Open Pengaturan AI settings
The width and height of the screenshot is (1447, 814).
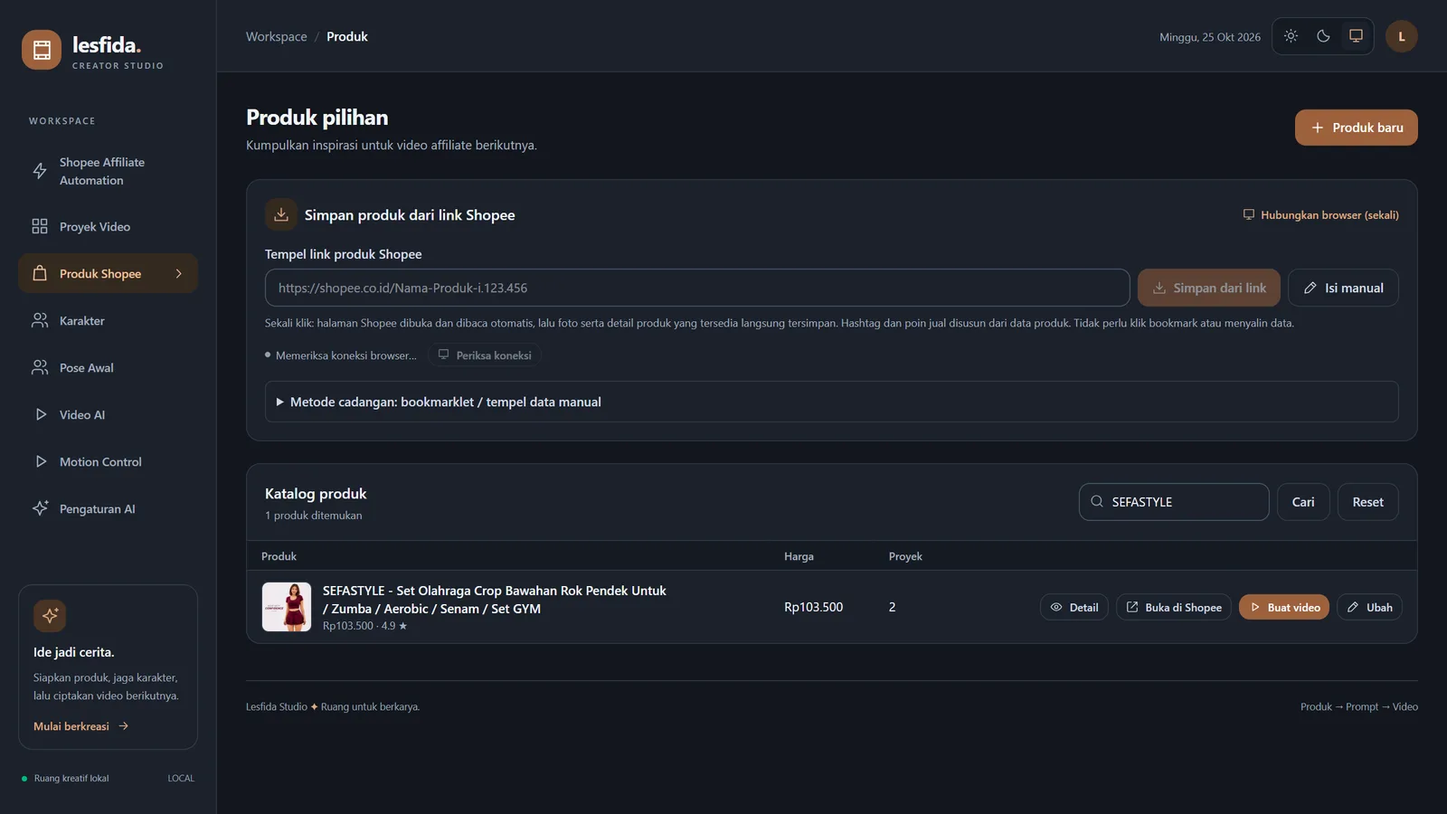tap(108, 509)
